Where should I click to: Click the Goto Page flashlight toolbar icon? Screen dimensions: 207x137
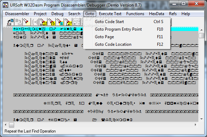click(x=60, y=22)
